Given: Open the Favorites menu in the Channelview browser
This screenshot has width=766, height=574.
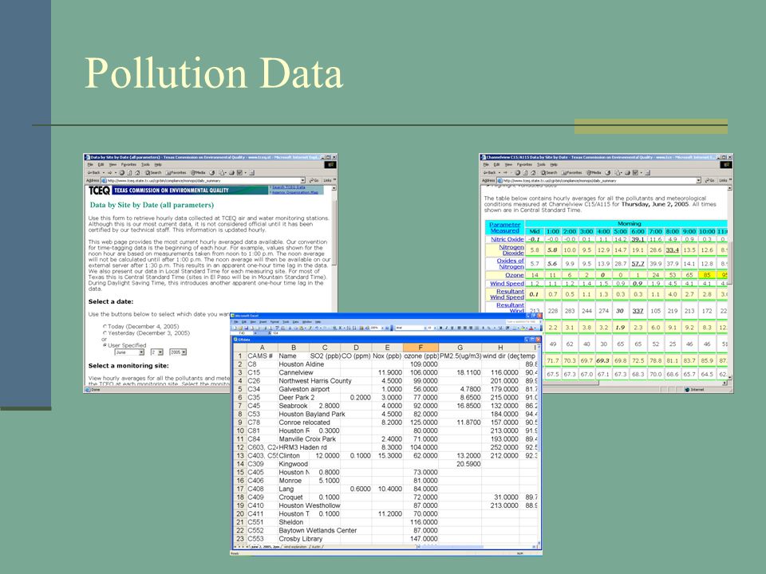Looking at the screenshot, I should pos(525,164).
